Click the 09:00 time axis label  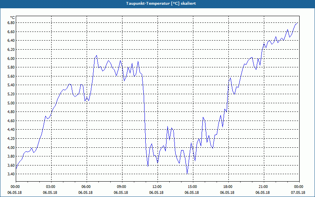(122, 187)
